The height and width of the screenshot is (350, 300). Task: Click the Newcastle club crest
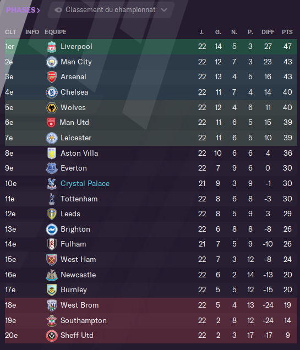click(52, 275)
